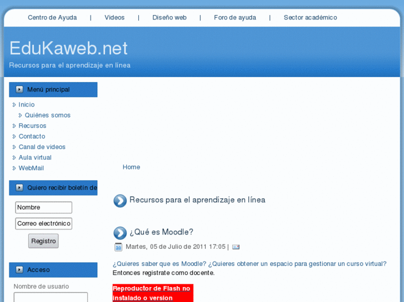Click the Home breadcrumb link
The image size is (404, 302).
tap(131, 167)
